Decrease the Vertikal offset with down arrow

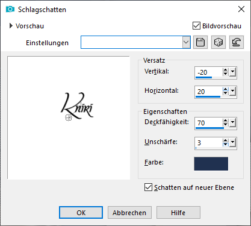[226, 74]
